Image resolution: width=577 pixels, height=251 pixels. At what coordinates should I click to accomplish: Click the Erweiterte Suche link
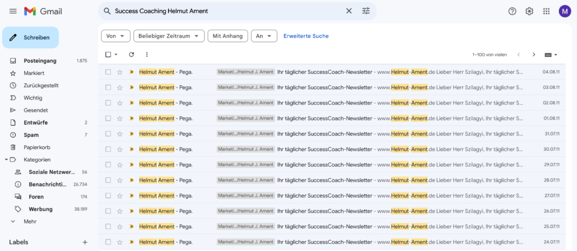click(306, 36)
